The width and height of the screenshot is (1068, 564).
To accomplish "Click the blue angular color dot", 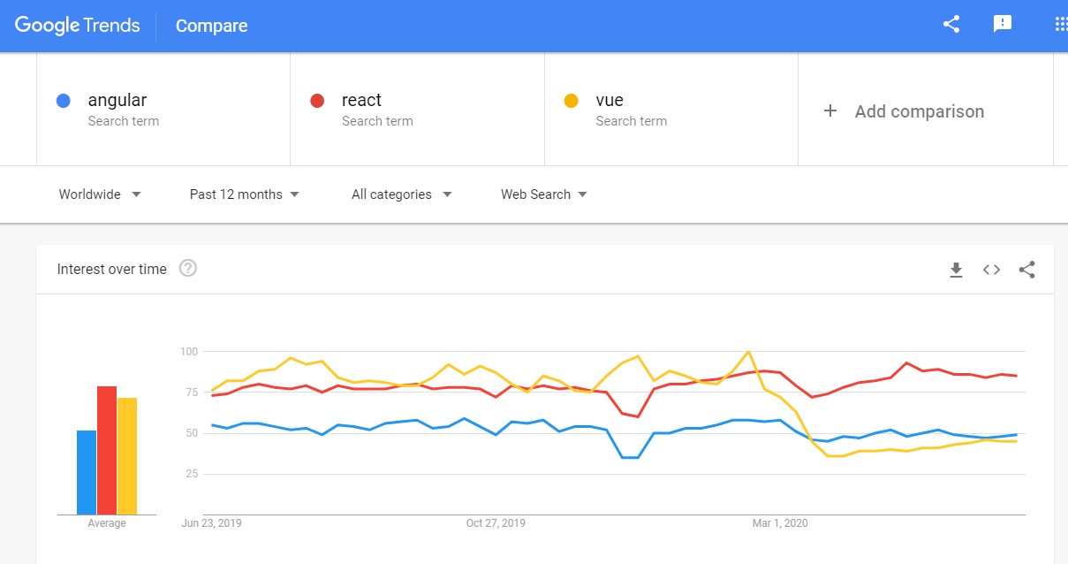I will click(x=64, y=101).
